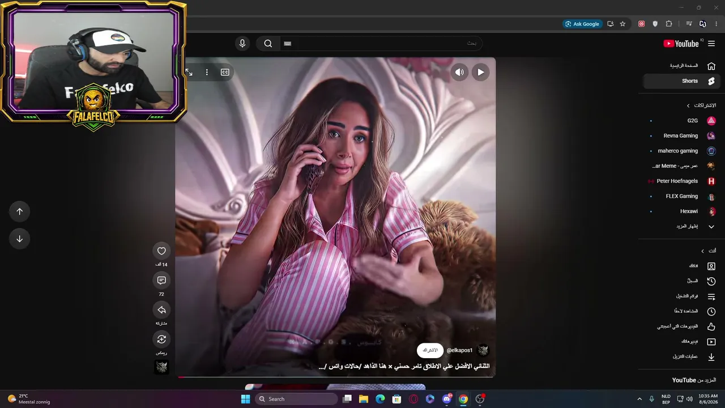Screen dimensions: 725x408
Task: Click the YouTube logo
Action: 681,44
